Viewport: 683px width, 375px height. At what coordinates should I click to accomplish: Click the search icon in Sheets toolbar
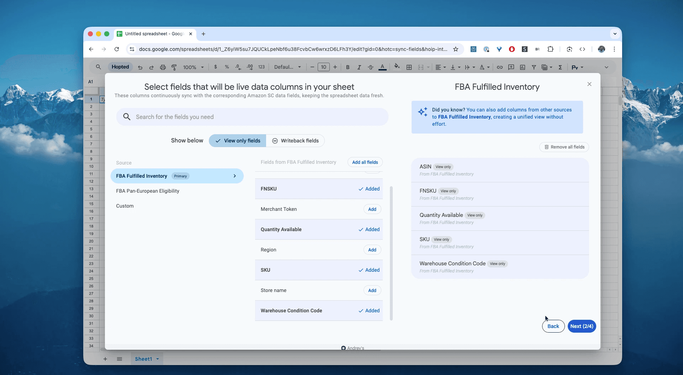(99, 67)
